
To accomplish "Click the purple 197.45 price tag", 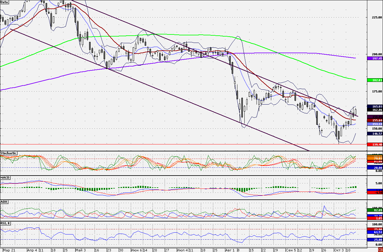I will point(375,58).
